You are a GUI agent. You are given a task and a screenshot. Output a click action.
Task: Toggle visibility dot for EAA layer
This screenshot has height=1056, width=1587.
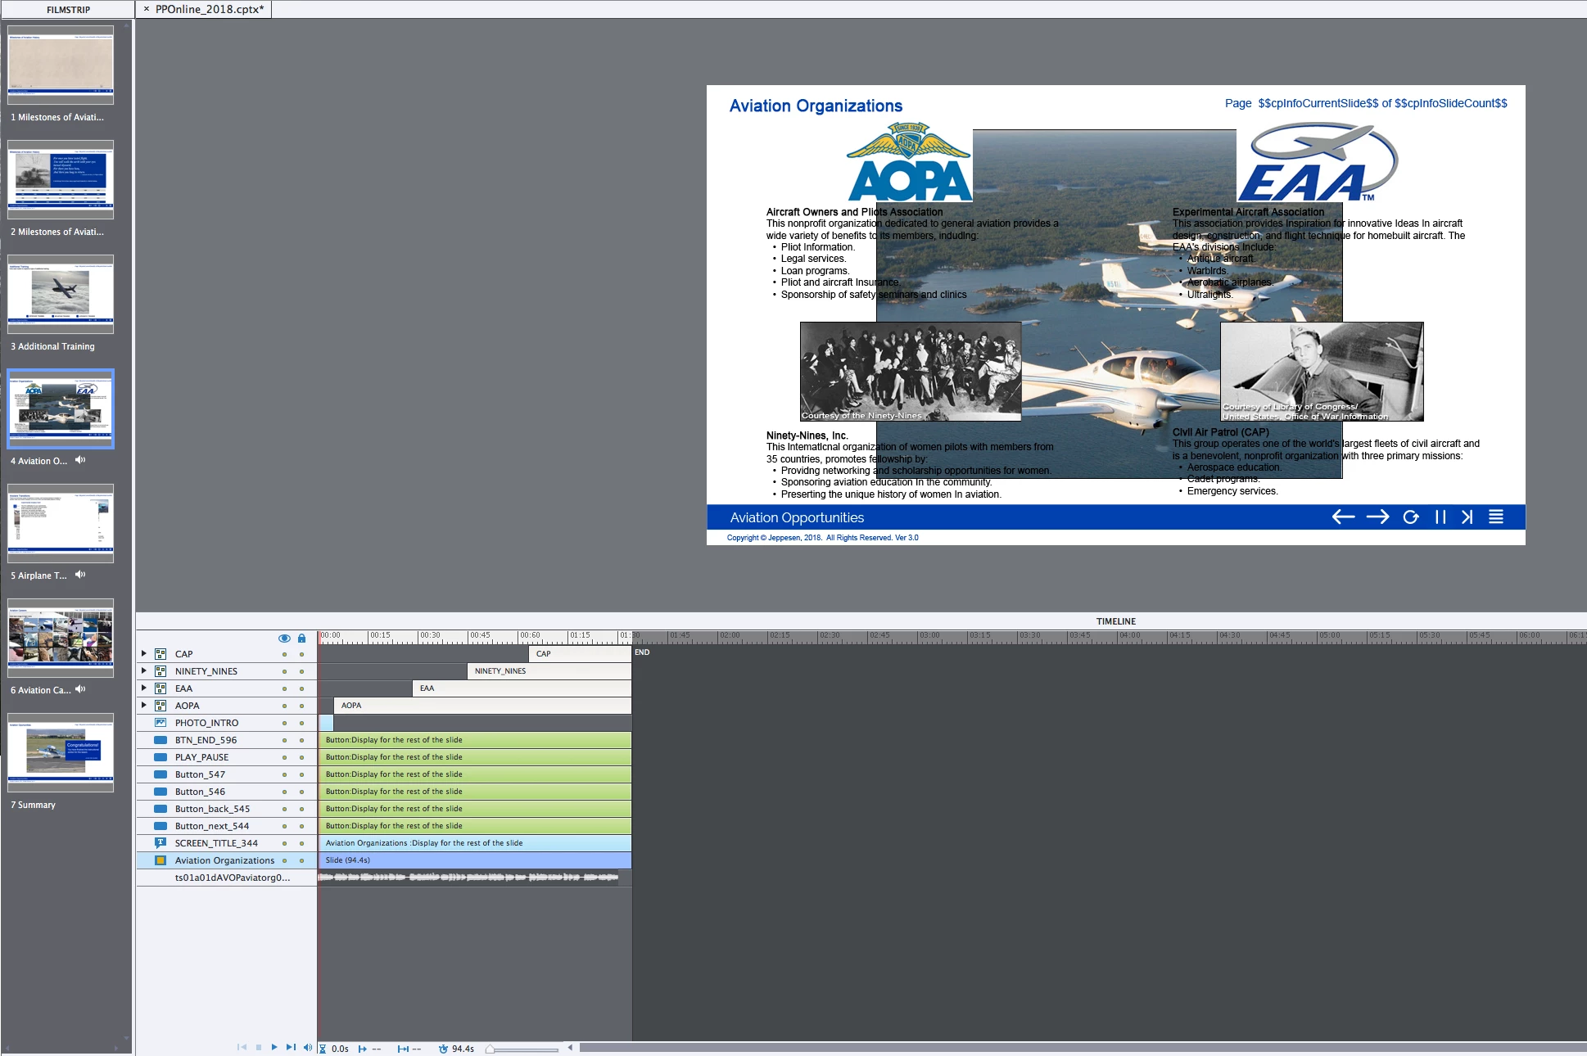284,688
